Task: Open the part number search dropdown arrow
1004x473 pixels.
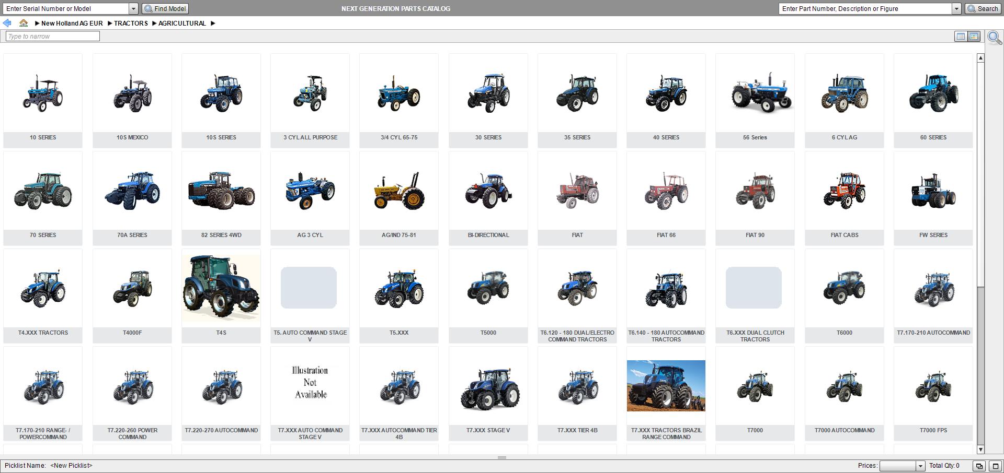Action: [x=957, y=8]
